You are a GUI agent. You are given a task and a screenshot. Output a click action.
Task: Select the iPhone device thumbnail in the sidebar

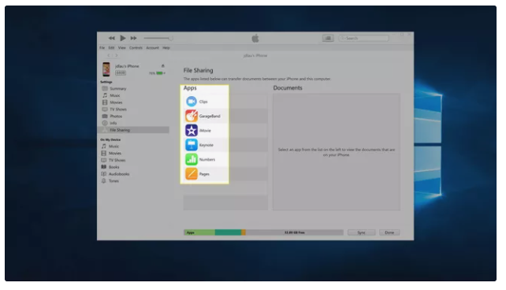106,69
